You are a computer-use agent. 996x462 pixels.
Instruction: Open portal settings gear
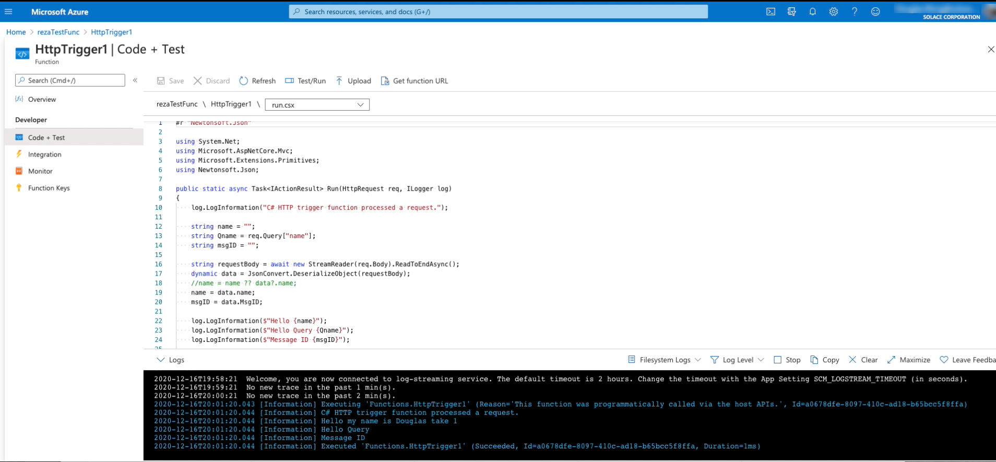point(833,11)
